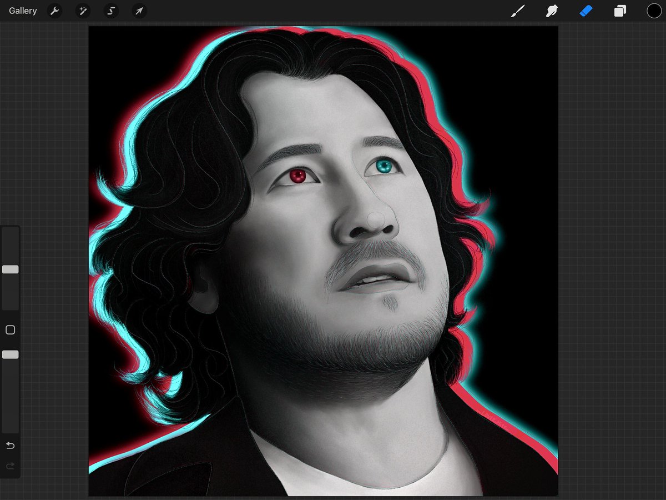Tap the square Modify button in sidebar
This screenshot has width=666, height=500.
pos(10,330)
